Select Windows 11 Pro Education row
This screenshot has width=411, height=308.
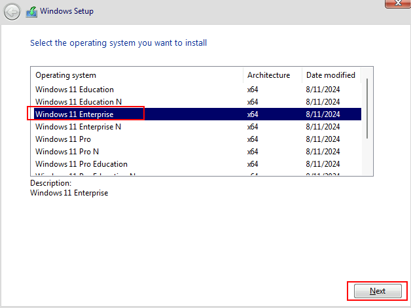point(198,164)
